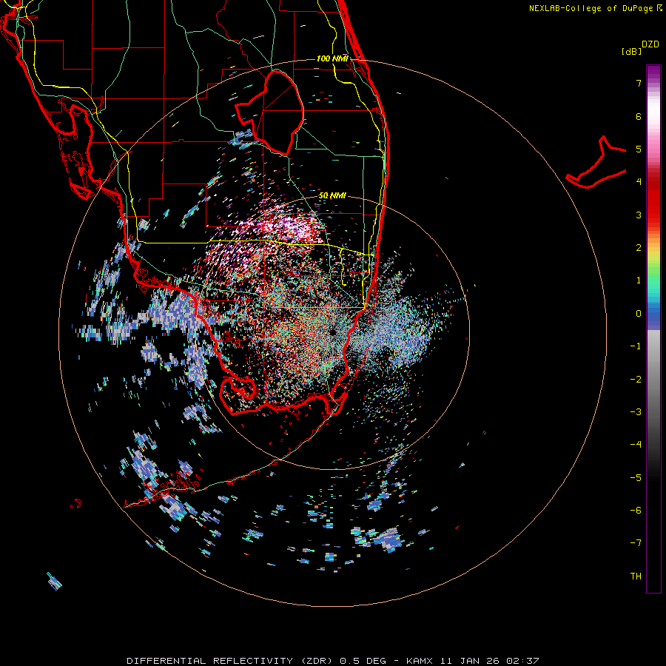This screenshot has width=666, height=666.
Task: Click the '100 NMI' range ring label
Action: [x=332, y=58]
